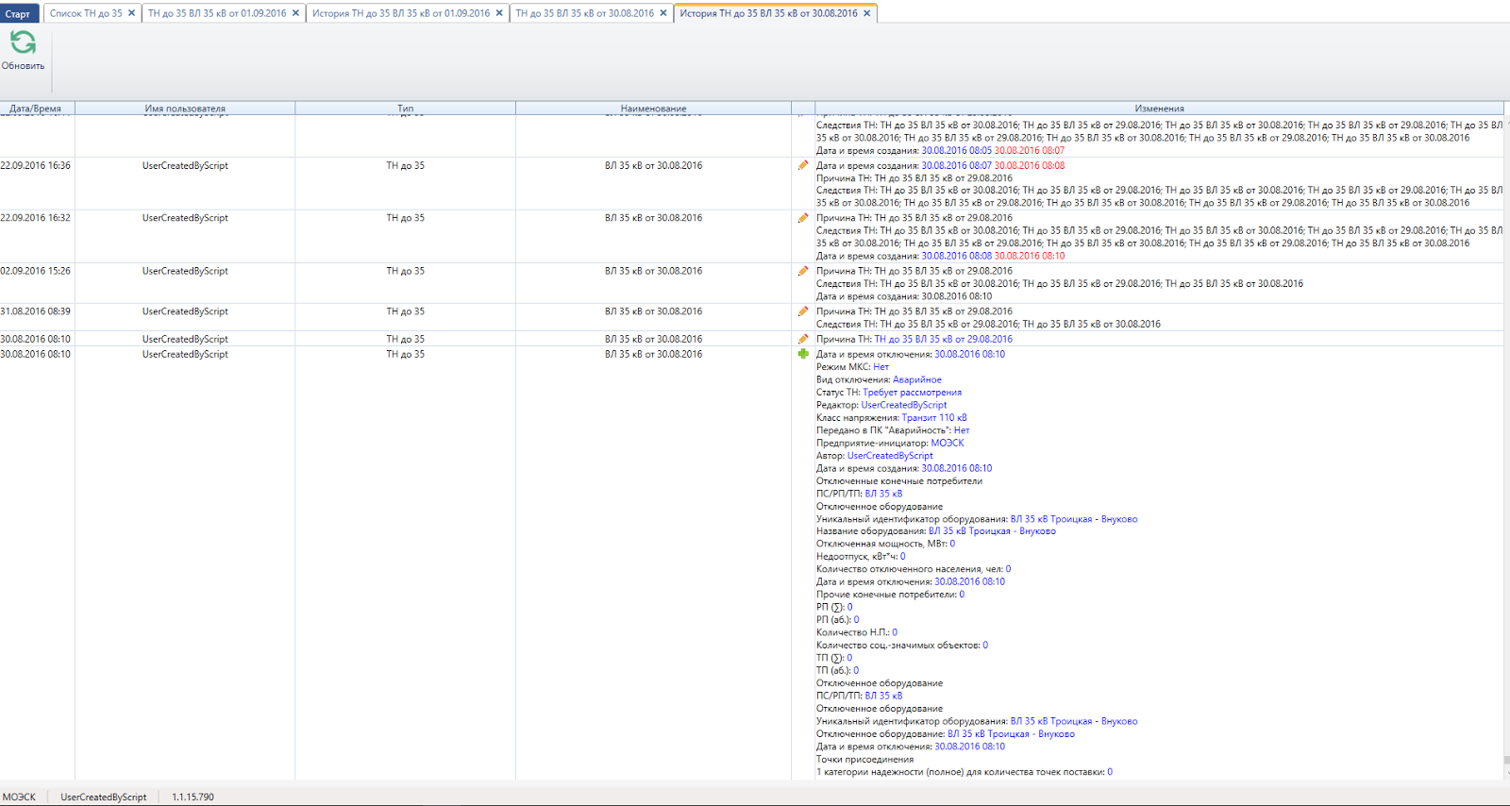Click pencil edit icon in 22.09.2016 16:36 row
The image size is (1510, 806).
point(803,165)
